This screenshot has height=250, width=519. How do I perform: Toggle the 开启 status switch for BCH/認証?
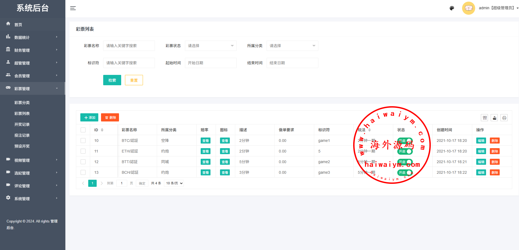pyautogui.click(x=405, y=172)
